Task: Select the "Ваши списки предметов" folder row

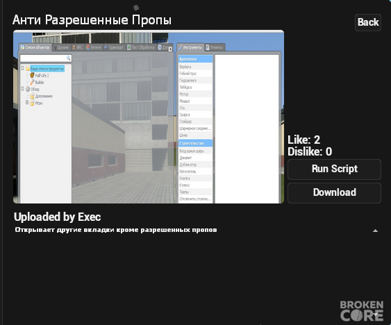Action: click(47, 69)
